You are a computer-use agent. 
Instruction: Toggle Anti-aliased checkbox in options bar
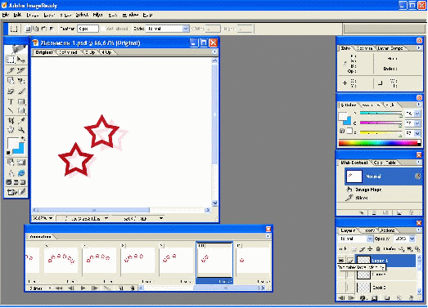(x=103, y=29)
